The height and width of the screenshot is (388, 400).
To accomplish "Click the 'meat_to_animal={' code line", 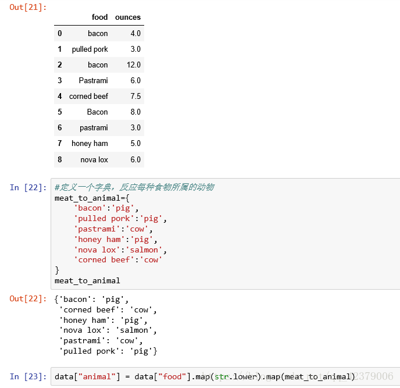I will (92, 198).
